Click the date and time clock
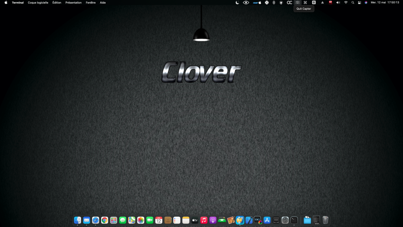The height and width of the screenshot is (227, 403). point(385,2)
